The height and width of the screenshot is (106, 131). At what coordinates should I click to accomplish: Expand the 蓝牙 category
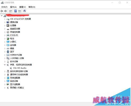click(x=5, y=52)
